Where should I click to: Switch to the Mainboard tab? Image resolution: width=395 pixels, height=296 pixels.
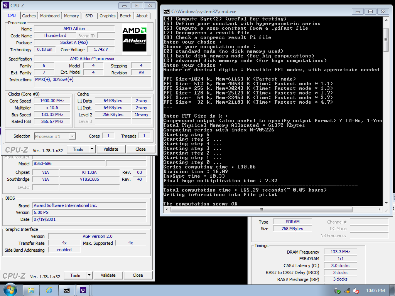click(x=50, y=15)
